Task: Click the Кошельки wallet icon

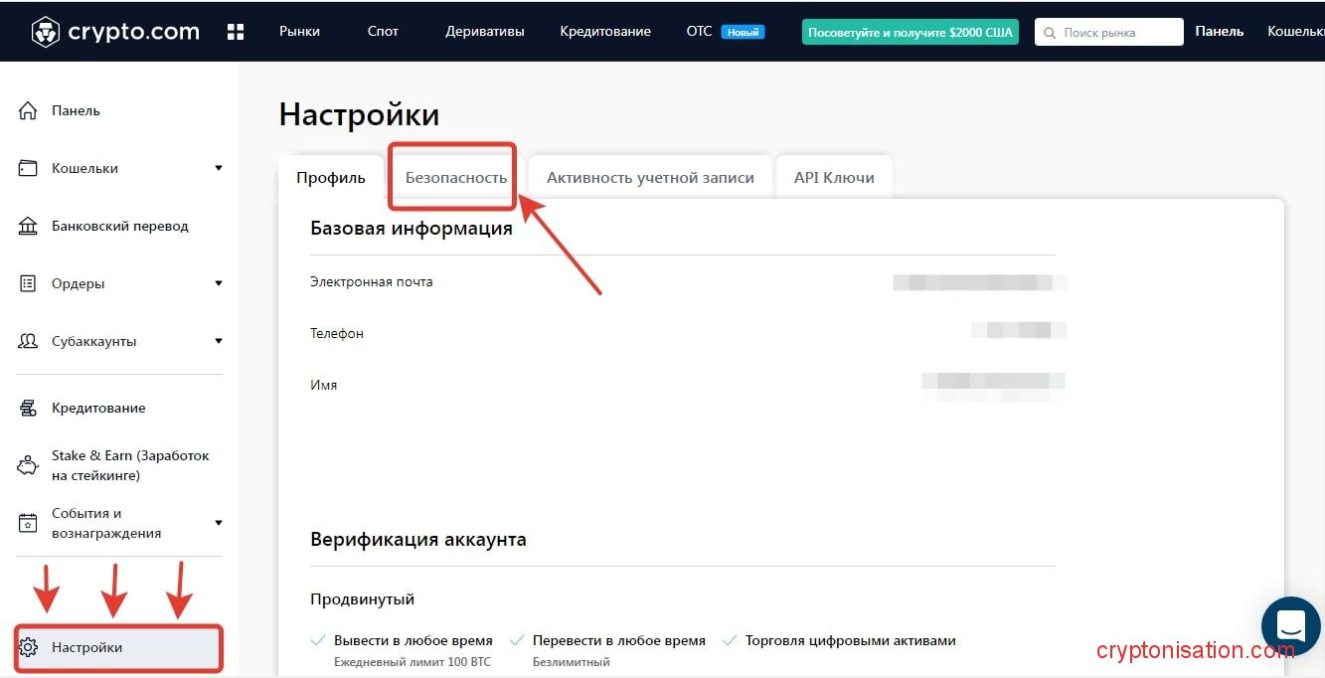Action: point(28,168)
